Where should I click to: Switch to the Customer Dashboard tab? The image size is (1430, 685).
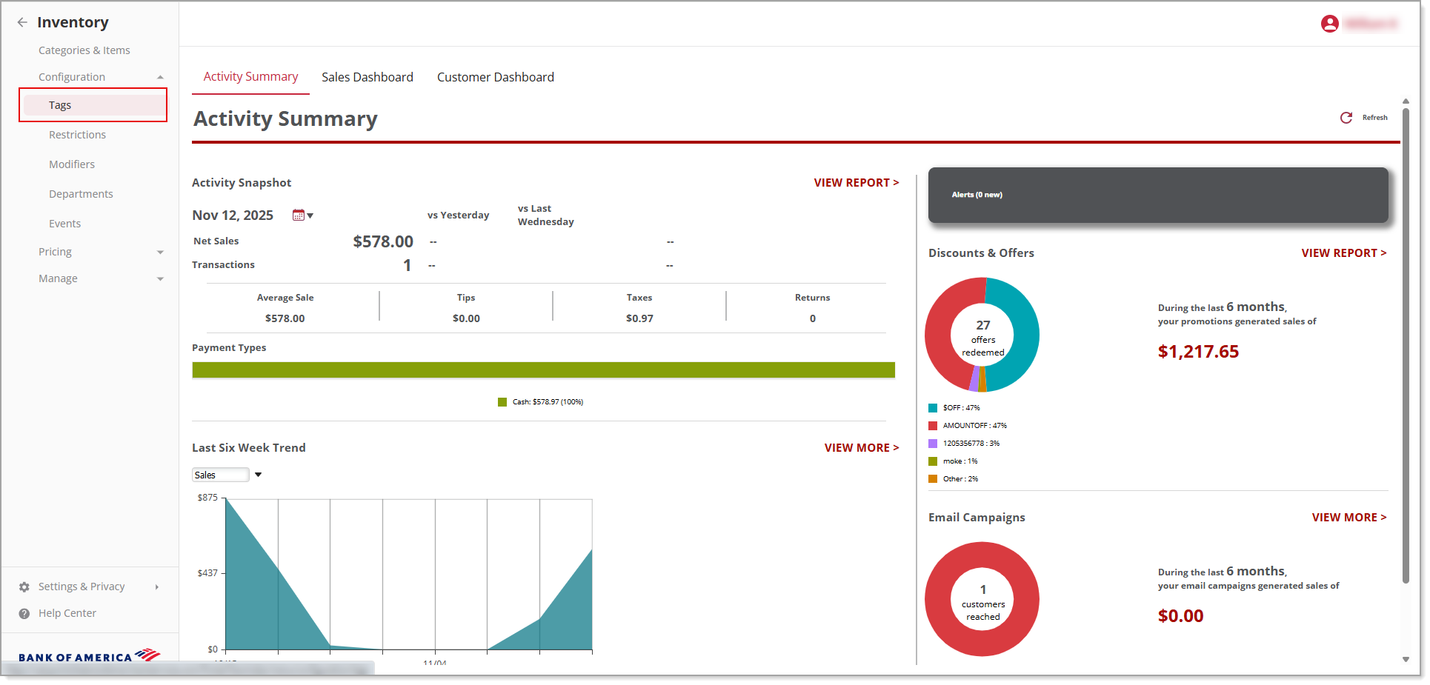(x=495, y=77)
